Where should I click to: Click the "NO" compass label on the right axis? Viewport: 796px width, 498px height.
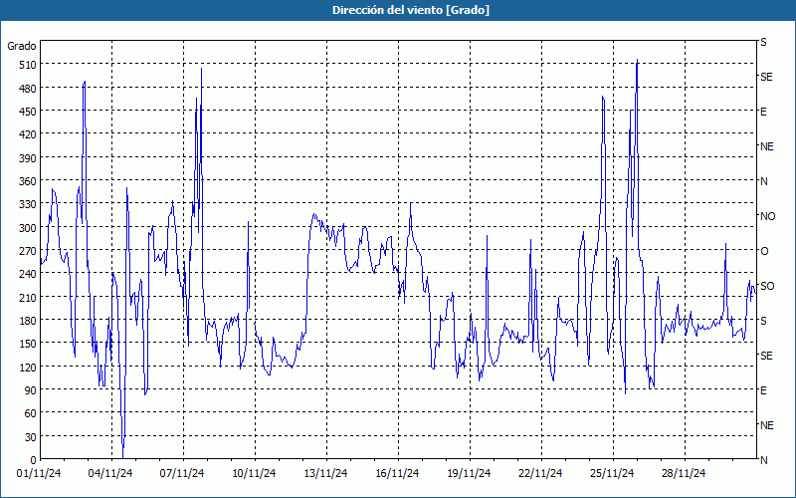[767, 216]
